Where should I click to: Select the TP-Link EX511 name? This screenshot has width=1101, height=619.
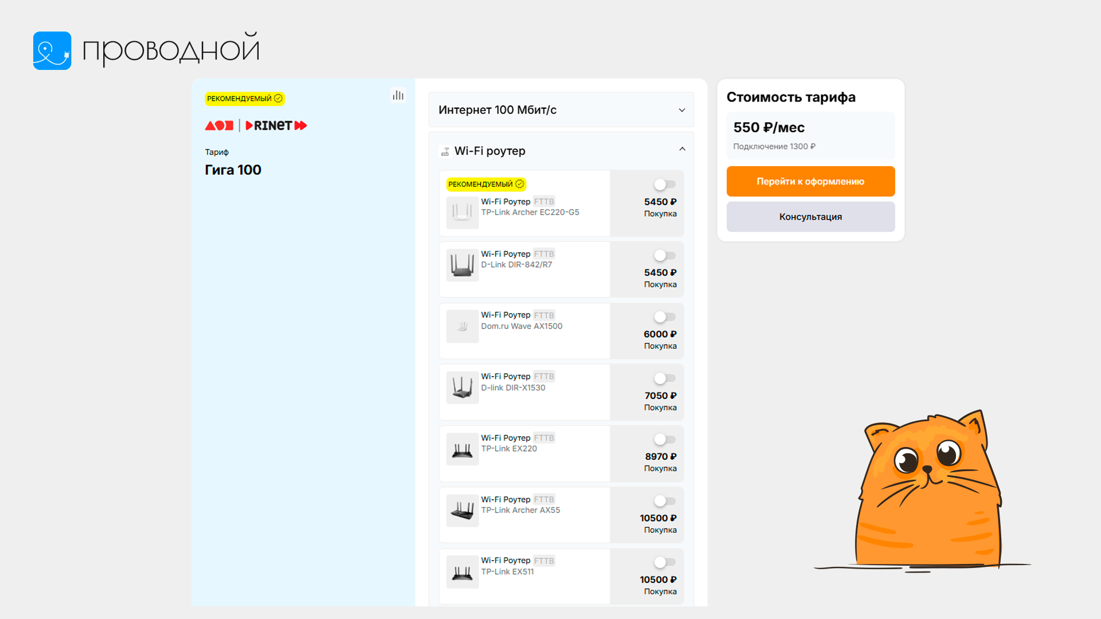click(507, 572)
